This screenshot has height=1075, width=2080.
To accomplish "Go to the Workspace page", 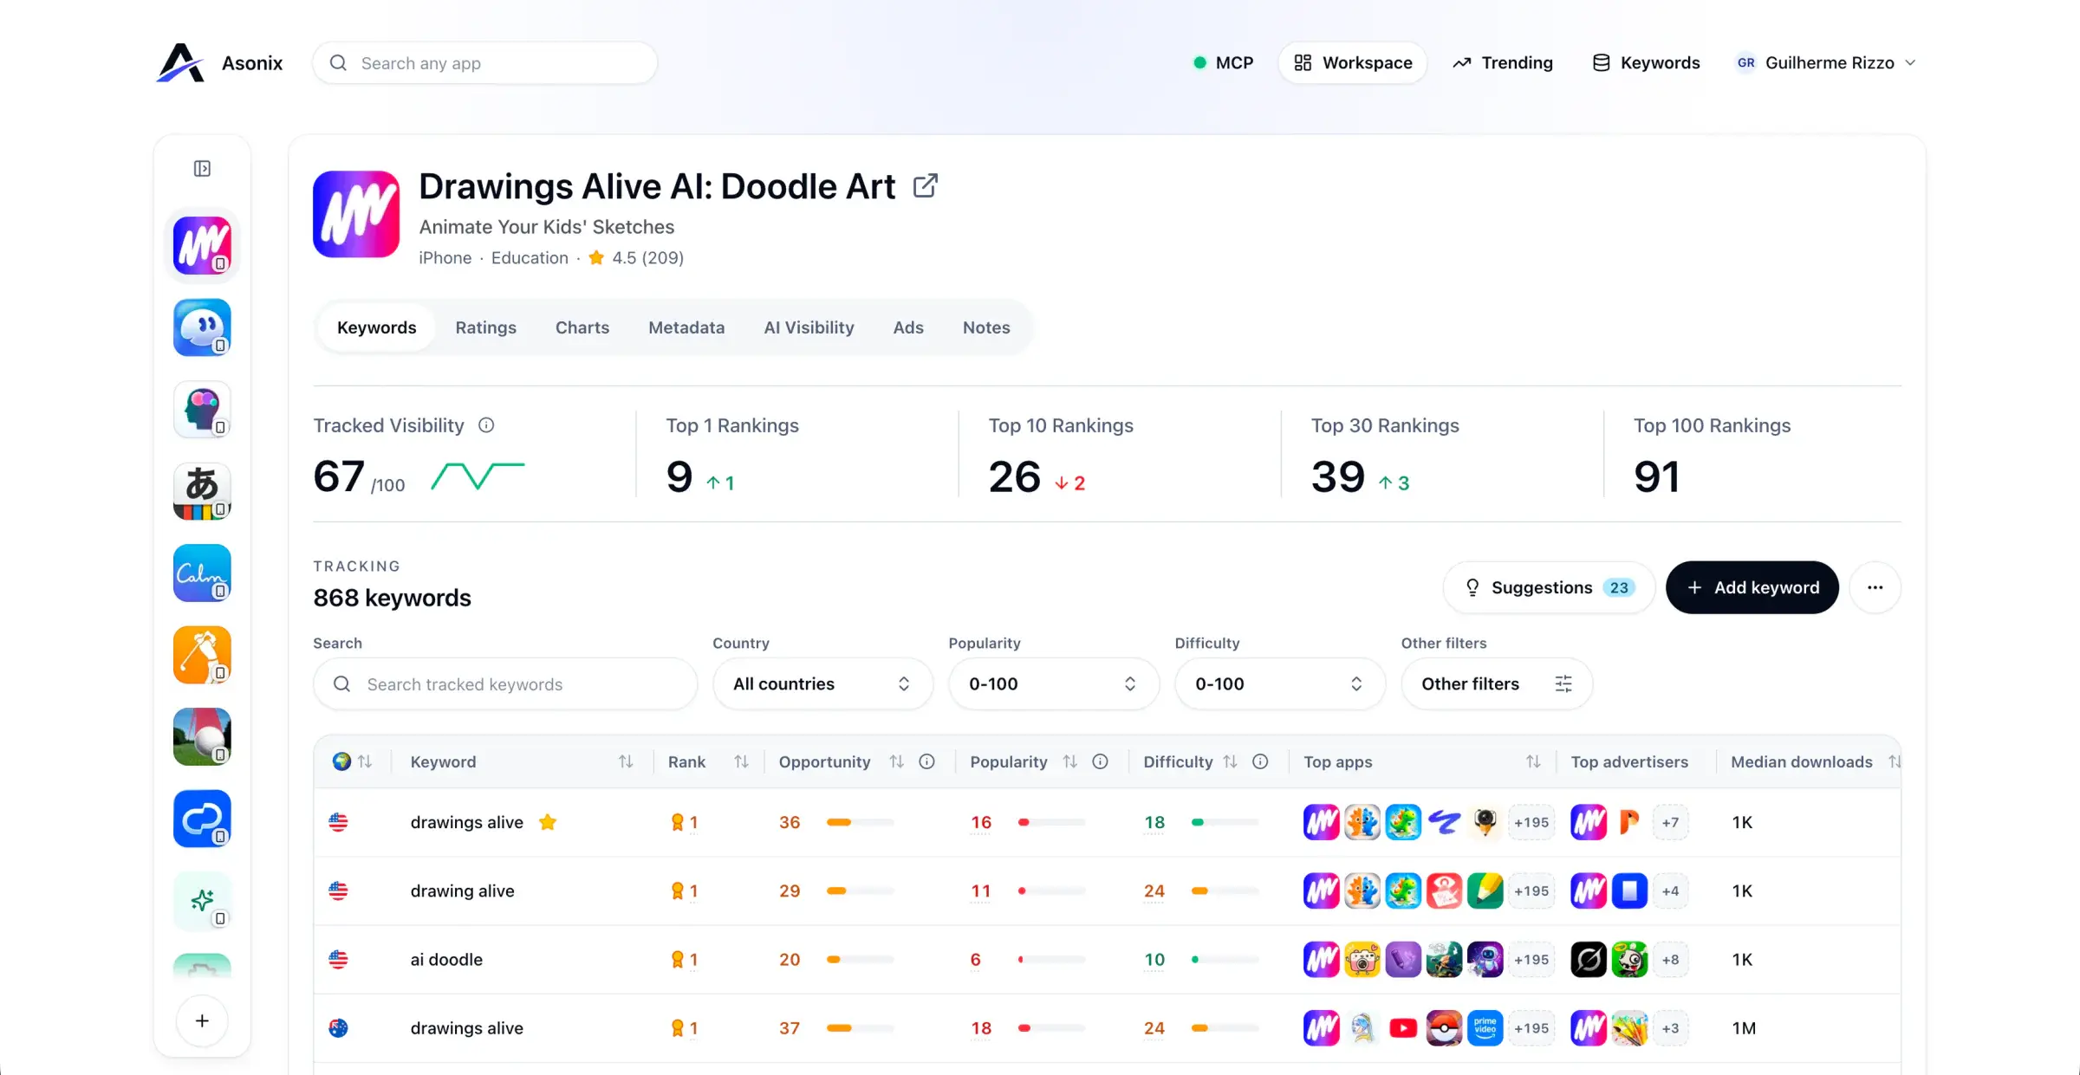I will click(x=1353, y=62).
